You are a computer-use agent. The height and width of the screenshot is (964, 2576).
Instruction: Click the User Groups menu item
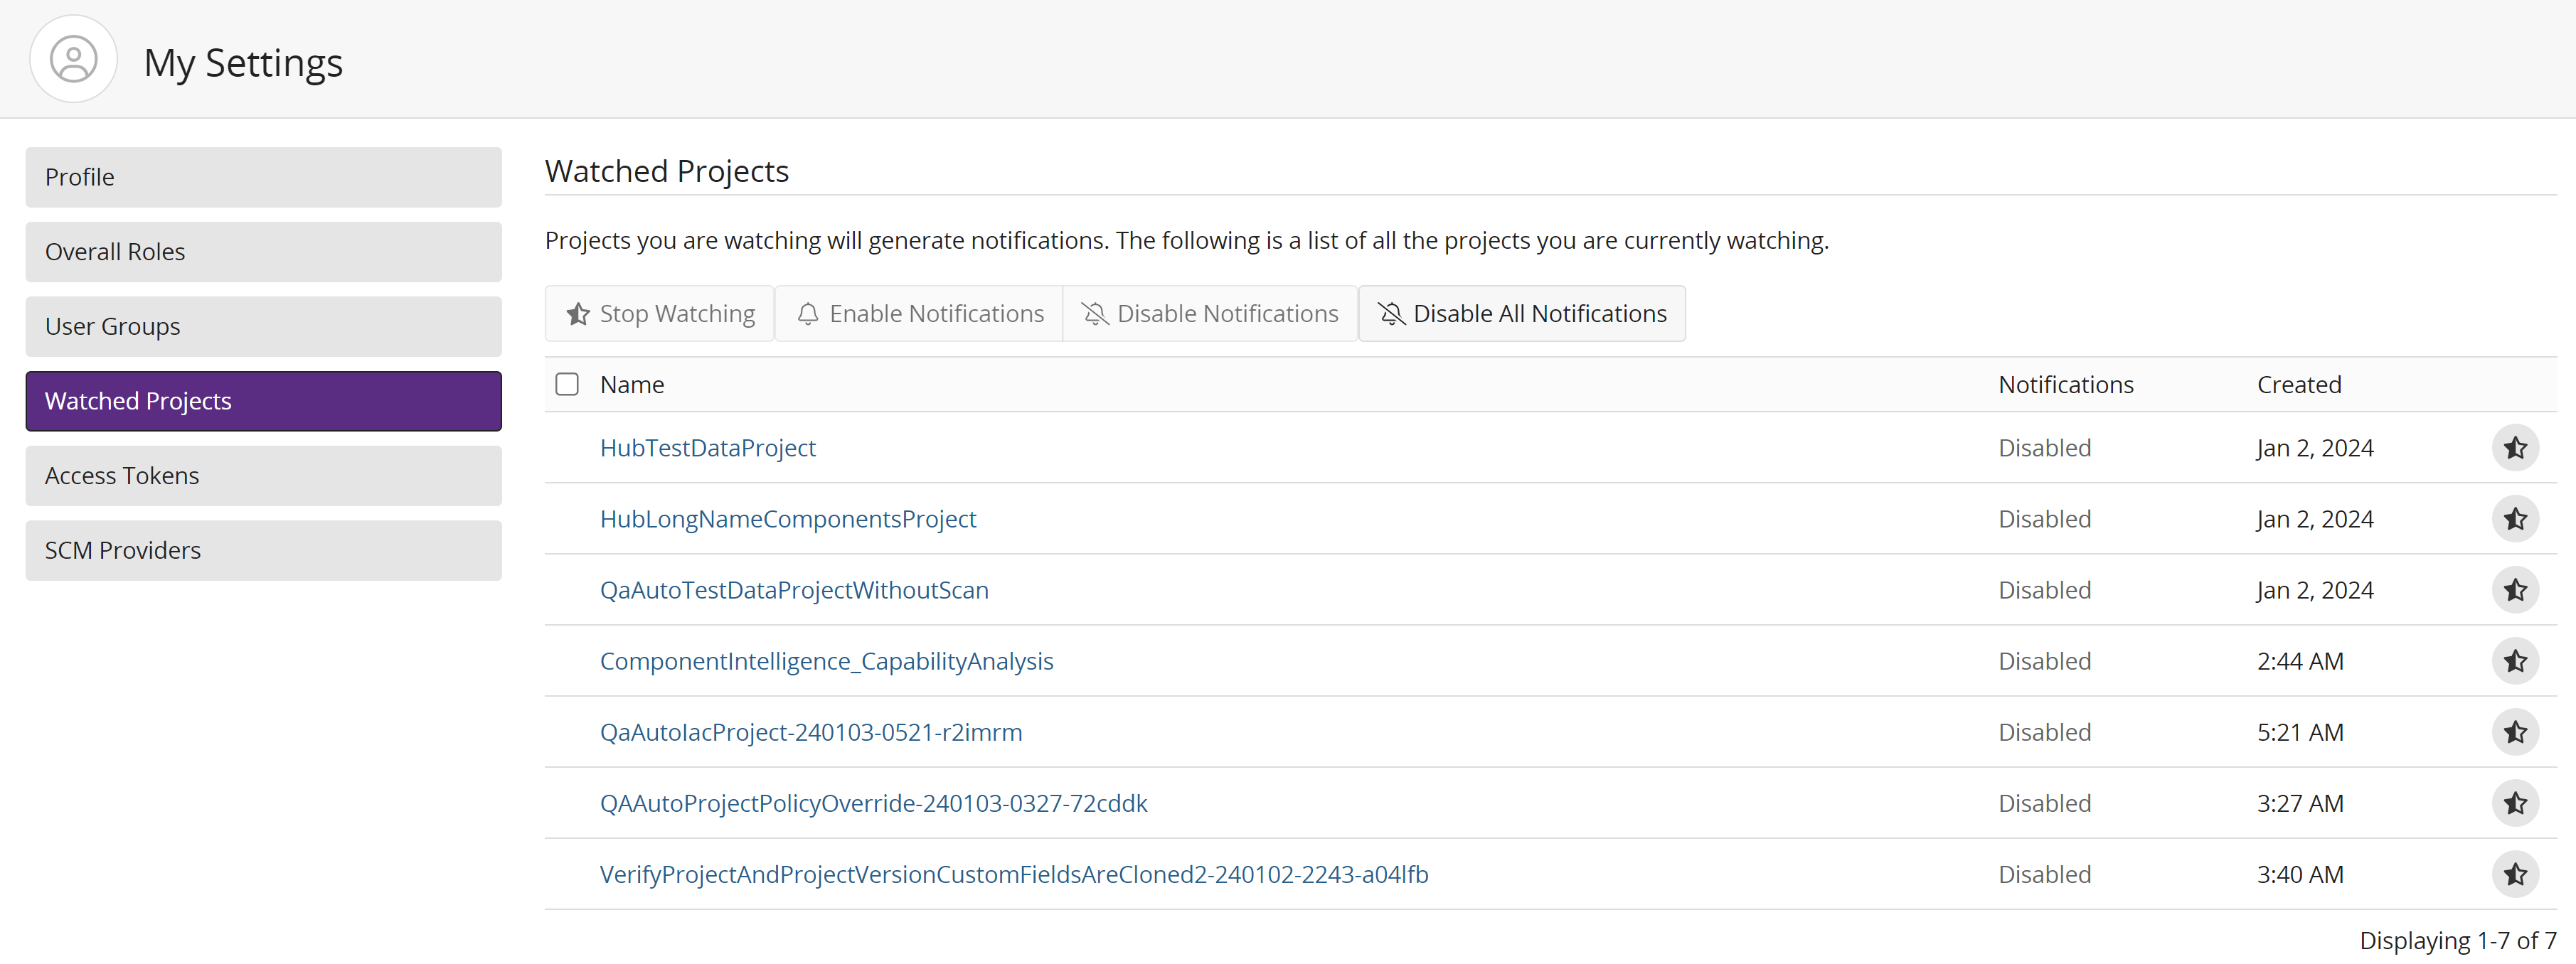pos(265,325)
